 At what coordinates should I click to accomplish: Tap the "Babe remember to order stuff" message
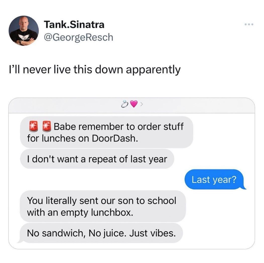(x=106, y=133)
